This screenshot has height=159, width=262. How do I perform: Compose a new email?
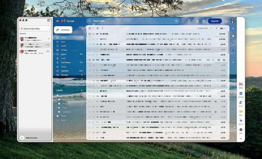coord(63,30)
